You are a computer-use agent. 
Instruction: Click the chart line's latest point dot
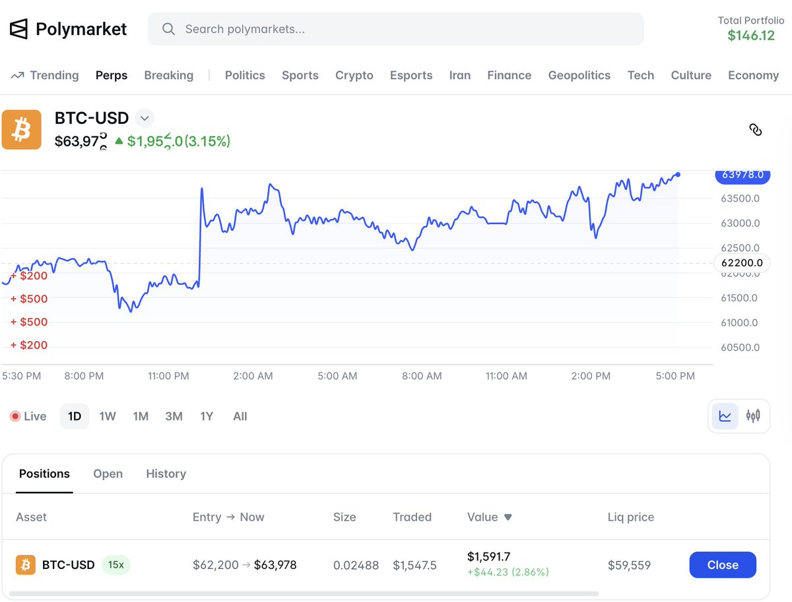pos(678,174)
